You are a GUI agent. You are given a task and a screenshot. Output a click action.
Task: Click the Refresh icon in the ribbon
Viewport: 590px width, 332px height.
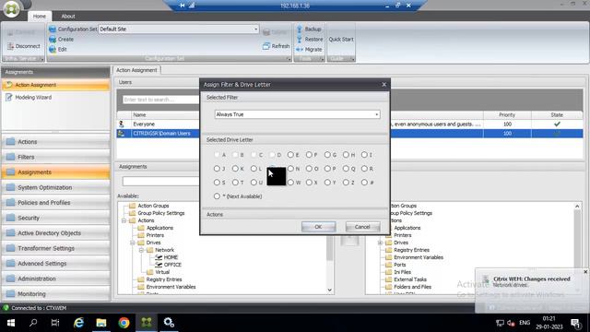tap(266, 46)
